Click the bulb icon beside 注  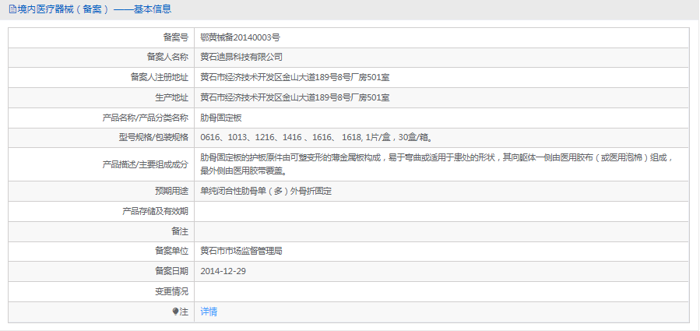pos(175,312)
